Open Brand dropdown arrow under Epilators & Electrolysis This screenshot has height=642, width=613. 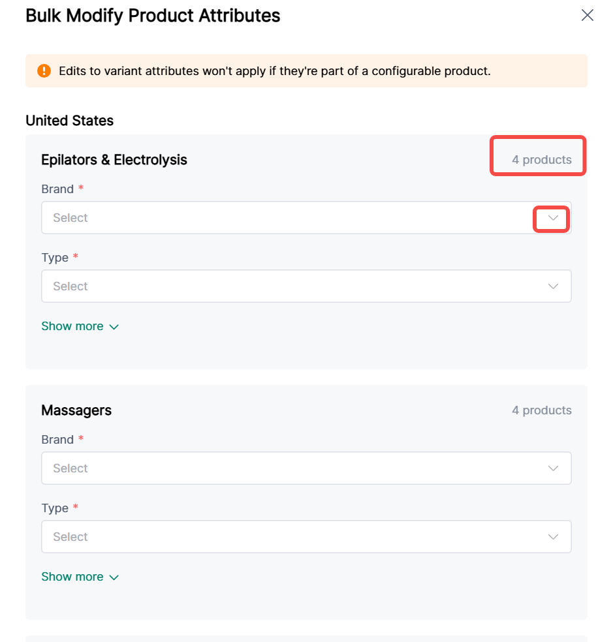(x=553, y=218)
